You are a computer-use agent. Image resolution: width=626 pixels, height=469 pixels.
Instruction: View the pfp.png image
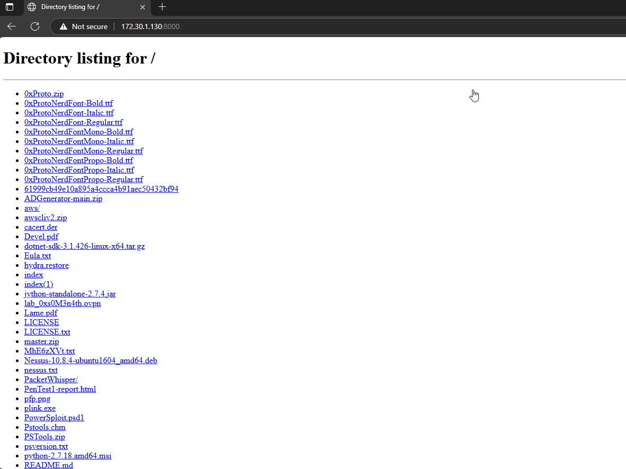(x=37, y=399)
